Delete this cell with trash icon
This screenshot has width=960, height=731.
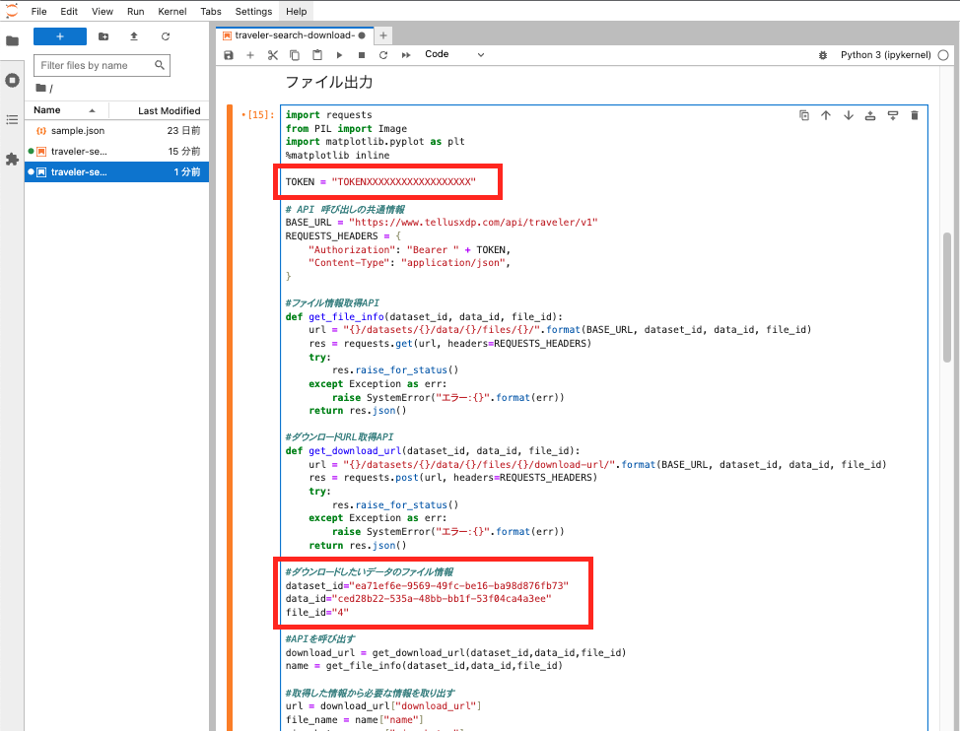[915, 115]
